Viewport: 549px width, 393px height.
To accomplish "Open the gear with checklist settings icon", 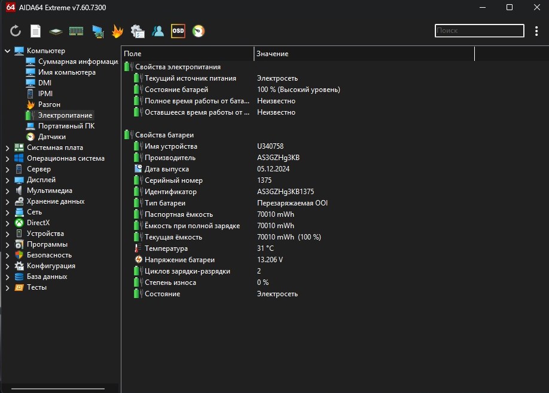I will click(x=138, y=31).
